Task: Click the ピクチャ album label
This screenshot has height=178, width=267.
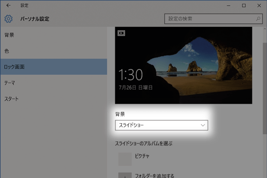Action: pos(142,156)
